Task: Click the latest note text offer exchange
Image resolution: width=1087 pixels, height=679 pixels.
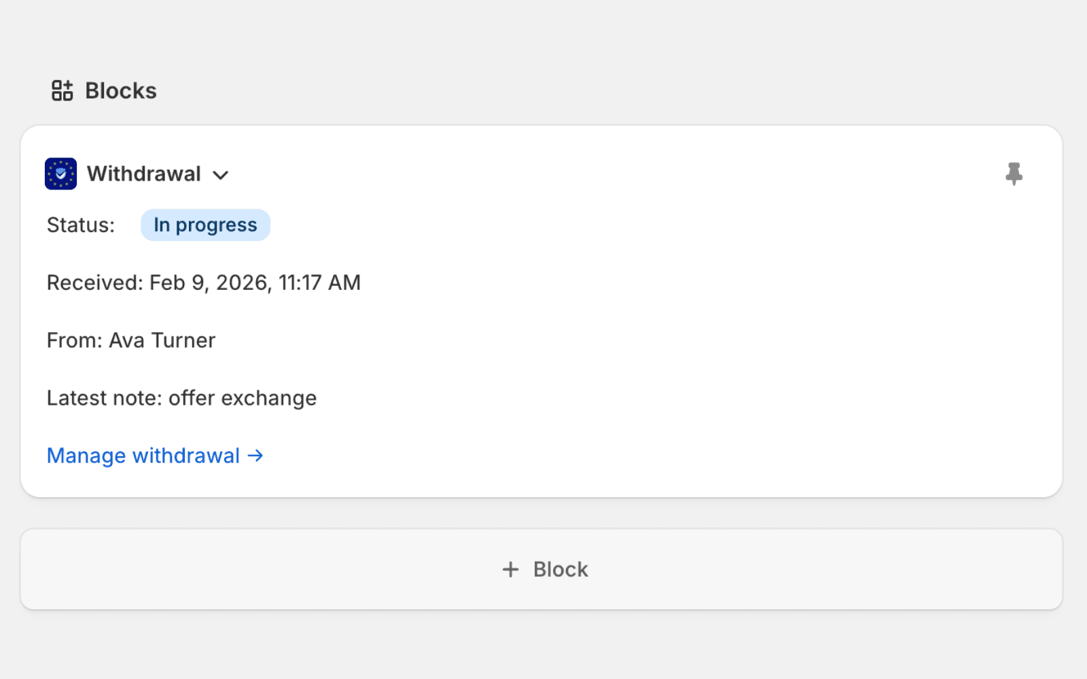Action: (x=243, y=398)
